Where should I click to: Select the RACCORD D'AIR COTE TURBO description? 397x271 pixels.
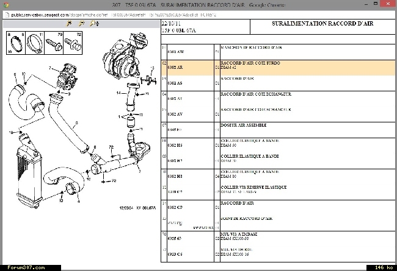coord(250,63)
